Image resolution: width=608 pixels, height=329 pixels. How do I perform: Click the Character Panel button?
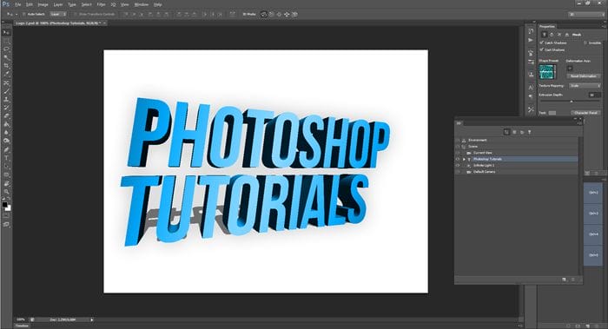pyautogui.click(x=586, y=113)
